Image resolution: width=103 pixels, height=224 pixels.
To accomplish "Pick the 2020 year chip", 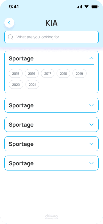I will click(x=16, y=85).
